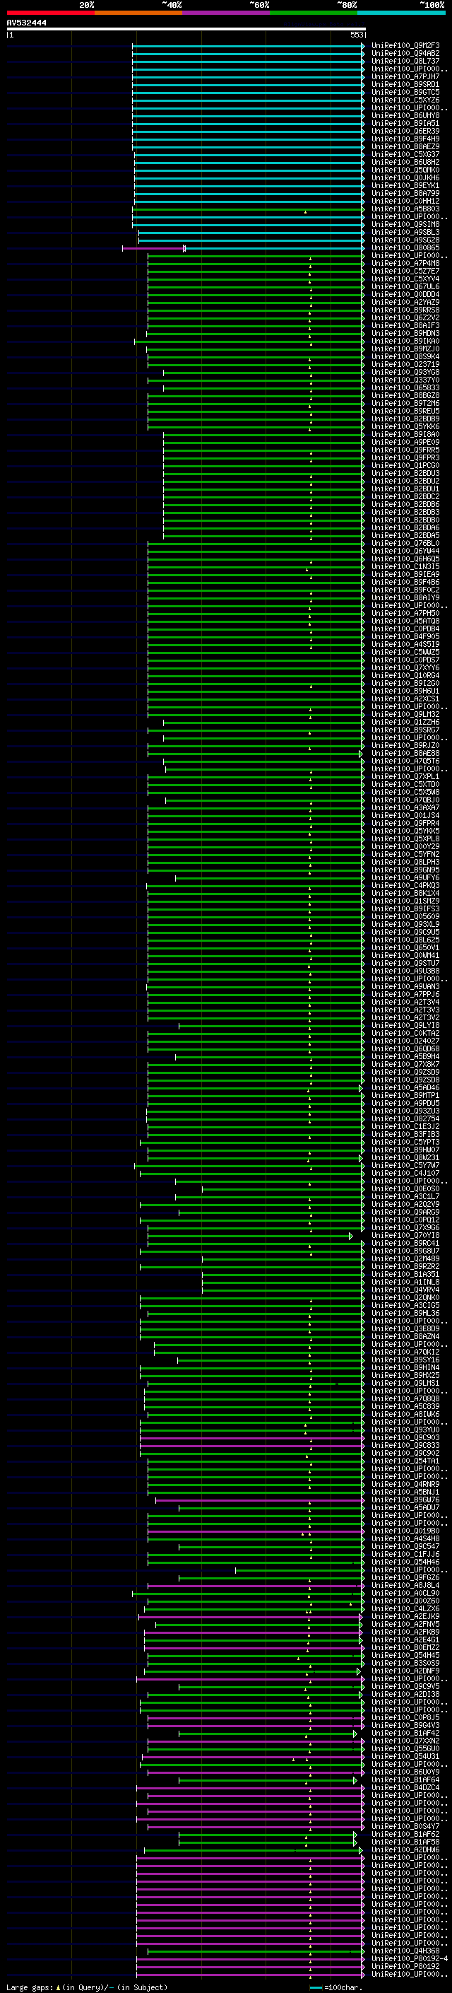Select the UniRef100_B8AIF3 hit label
The image size is (452, 1993).
click(405, 325)
